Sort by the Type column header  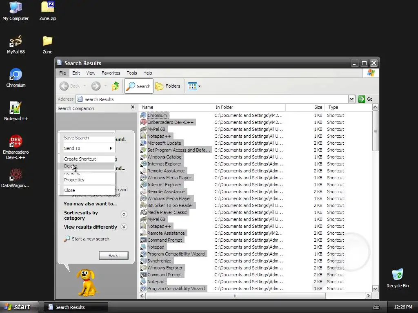click(348, 107)
